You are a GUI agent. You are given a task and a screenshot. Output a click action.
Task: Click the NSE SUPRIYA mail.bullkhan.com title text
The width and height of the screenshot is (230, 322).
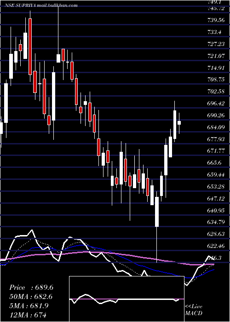[41, 6]
